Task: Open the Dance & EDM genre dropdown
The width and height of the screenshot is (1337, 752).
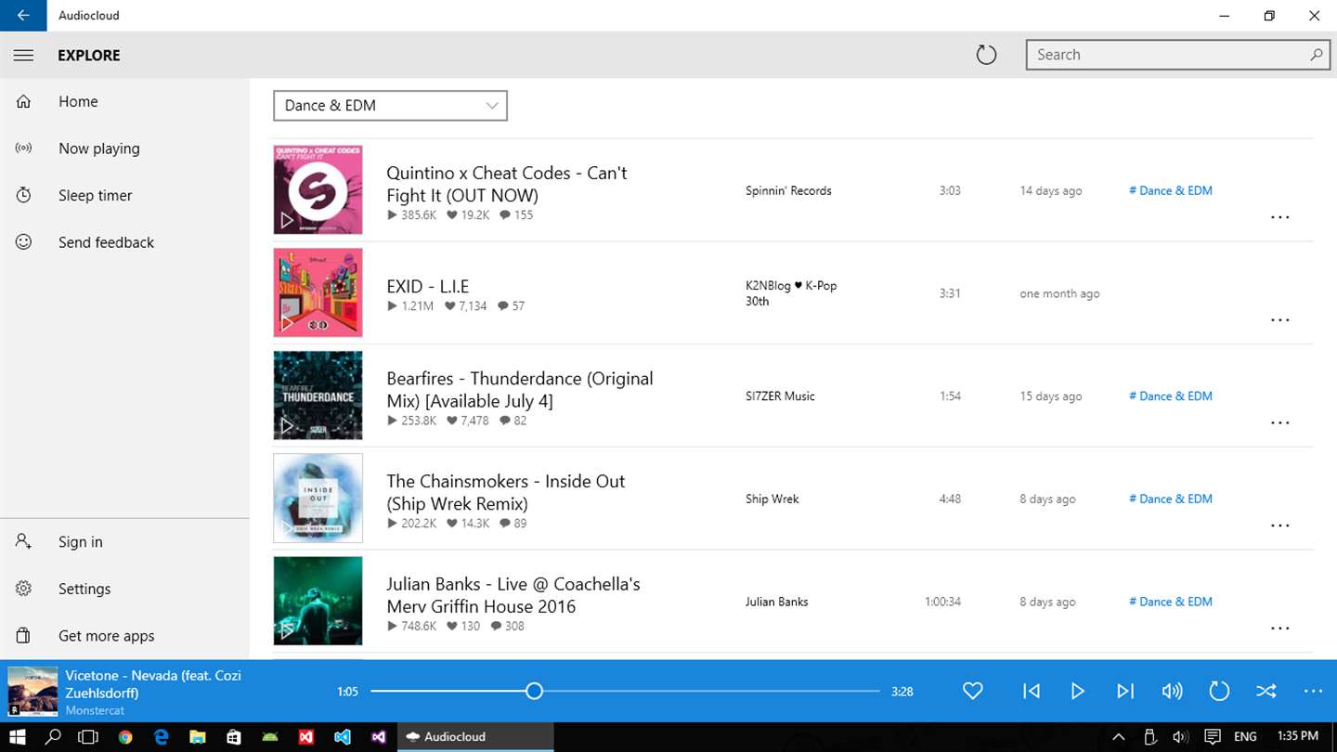Action: click(390, 106)
